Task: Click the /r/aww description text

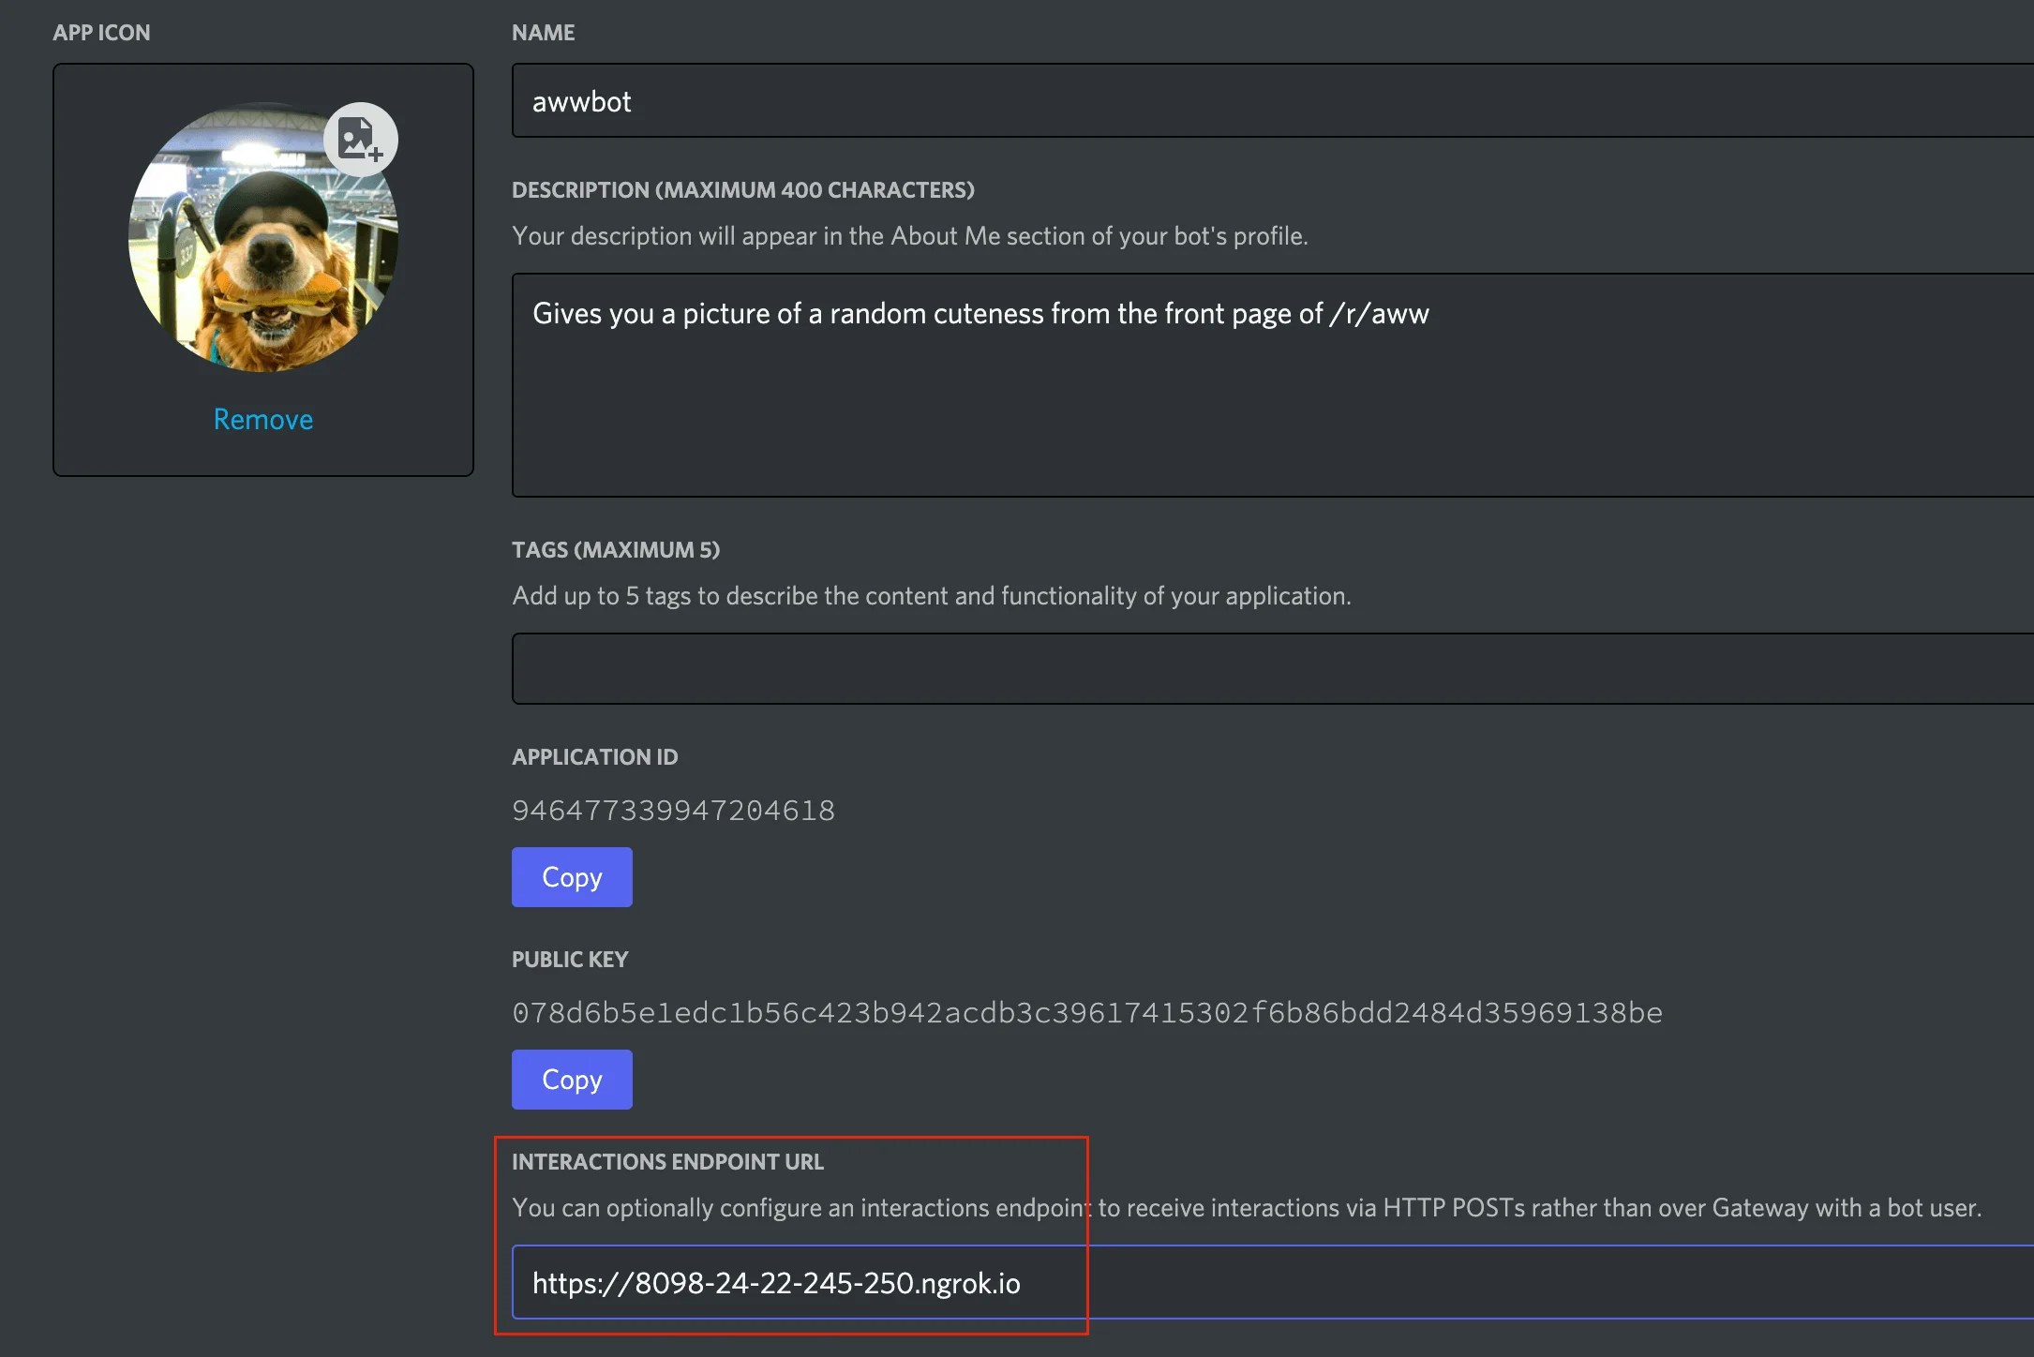Action: pyautogui.click(x=980, y=313)
